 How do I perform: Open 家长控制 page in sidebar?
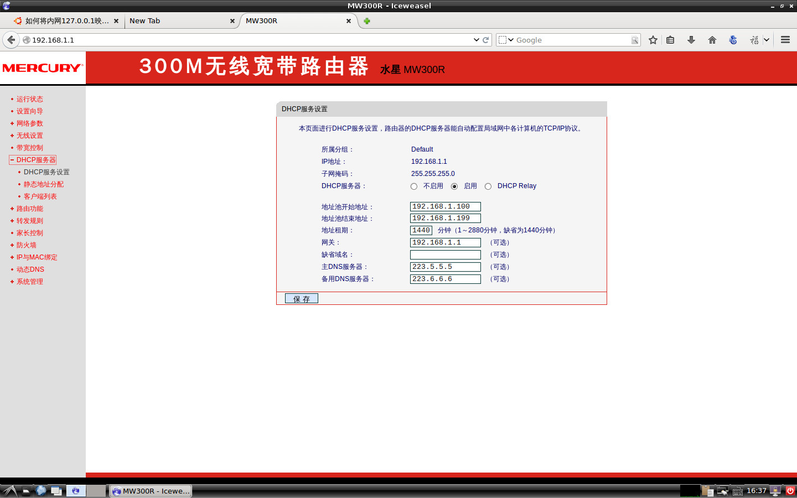tap(29, 233)
